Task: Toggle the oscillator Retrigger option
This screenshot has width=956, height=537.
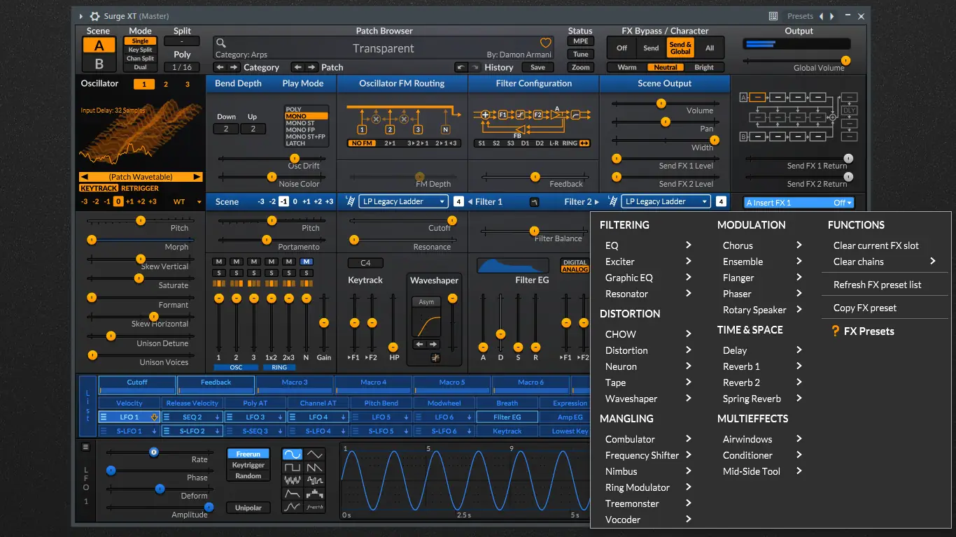Action: (140, 188)
